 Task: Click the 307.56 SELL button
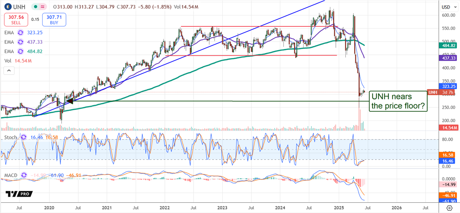pos(16,20)
